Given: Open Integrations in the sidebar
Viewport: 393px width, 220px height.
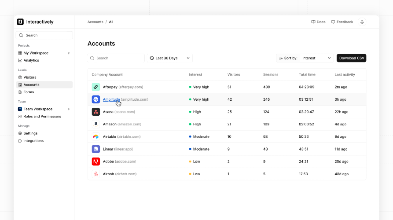Looking at the screenshot, I should (33, 141).
